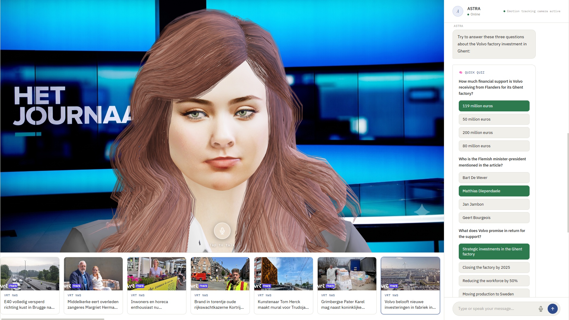Open the Brand in torentje oude rijkswachtkazerne card
569x320 pixels.
[220, 286]
